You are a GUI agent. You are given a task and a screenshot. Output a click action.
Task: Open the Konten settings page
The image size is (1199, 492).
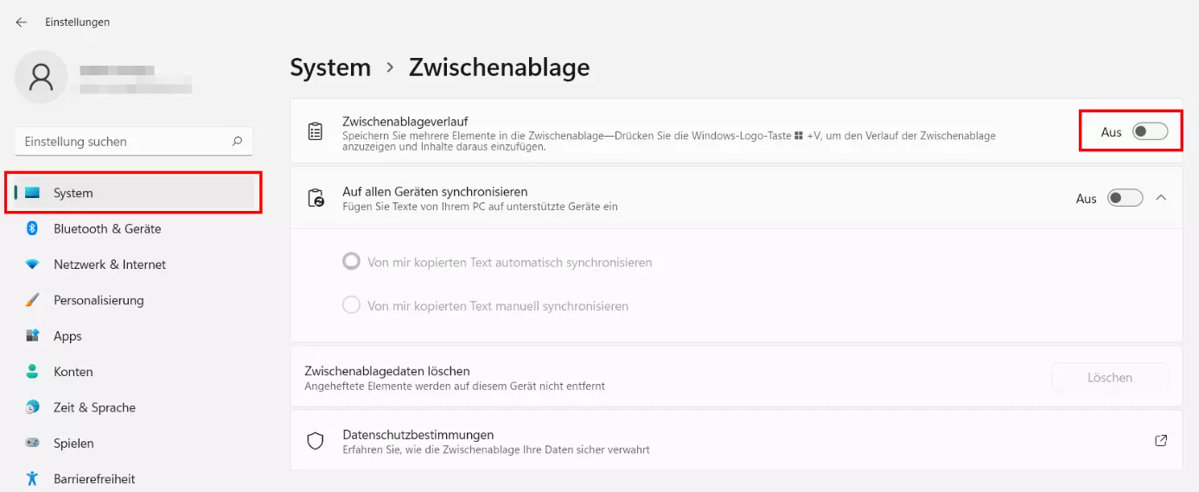(x=73, y=372)
